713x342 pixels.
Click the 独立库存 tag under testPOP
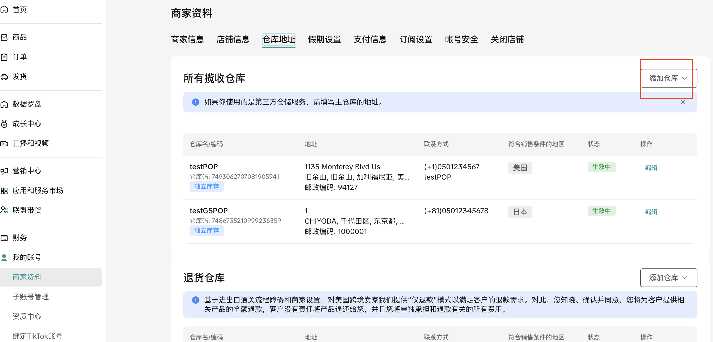[x=206, y=187]
